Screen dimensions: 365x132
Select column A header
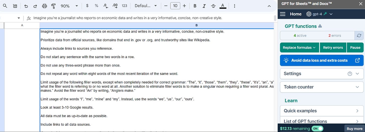22,25
